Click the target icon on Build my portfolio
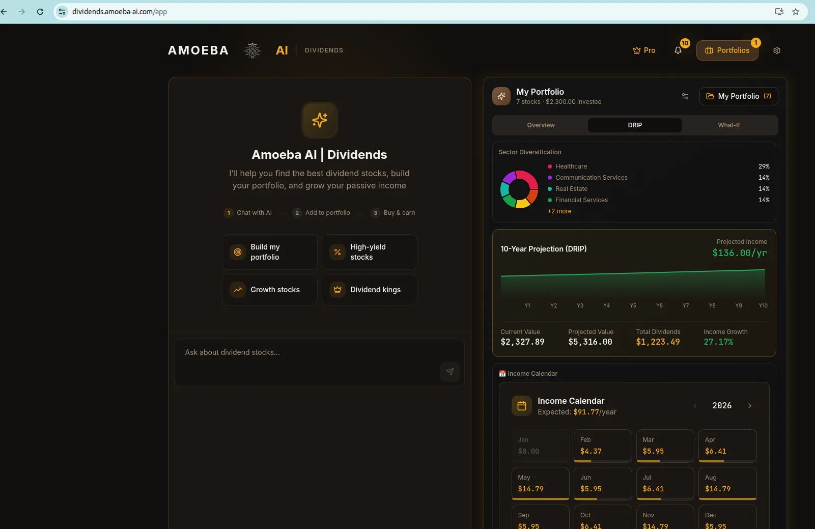Viewport: 815px width, 529px height. (x=238, y=252)
